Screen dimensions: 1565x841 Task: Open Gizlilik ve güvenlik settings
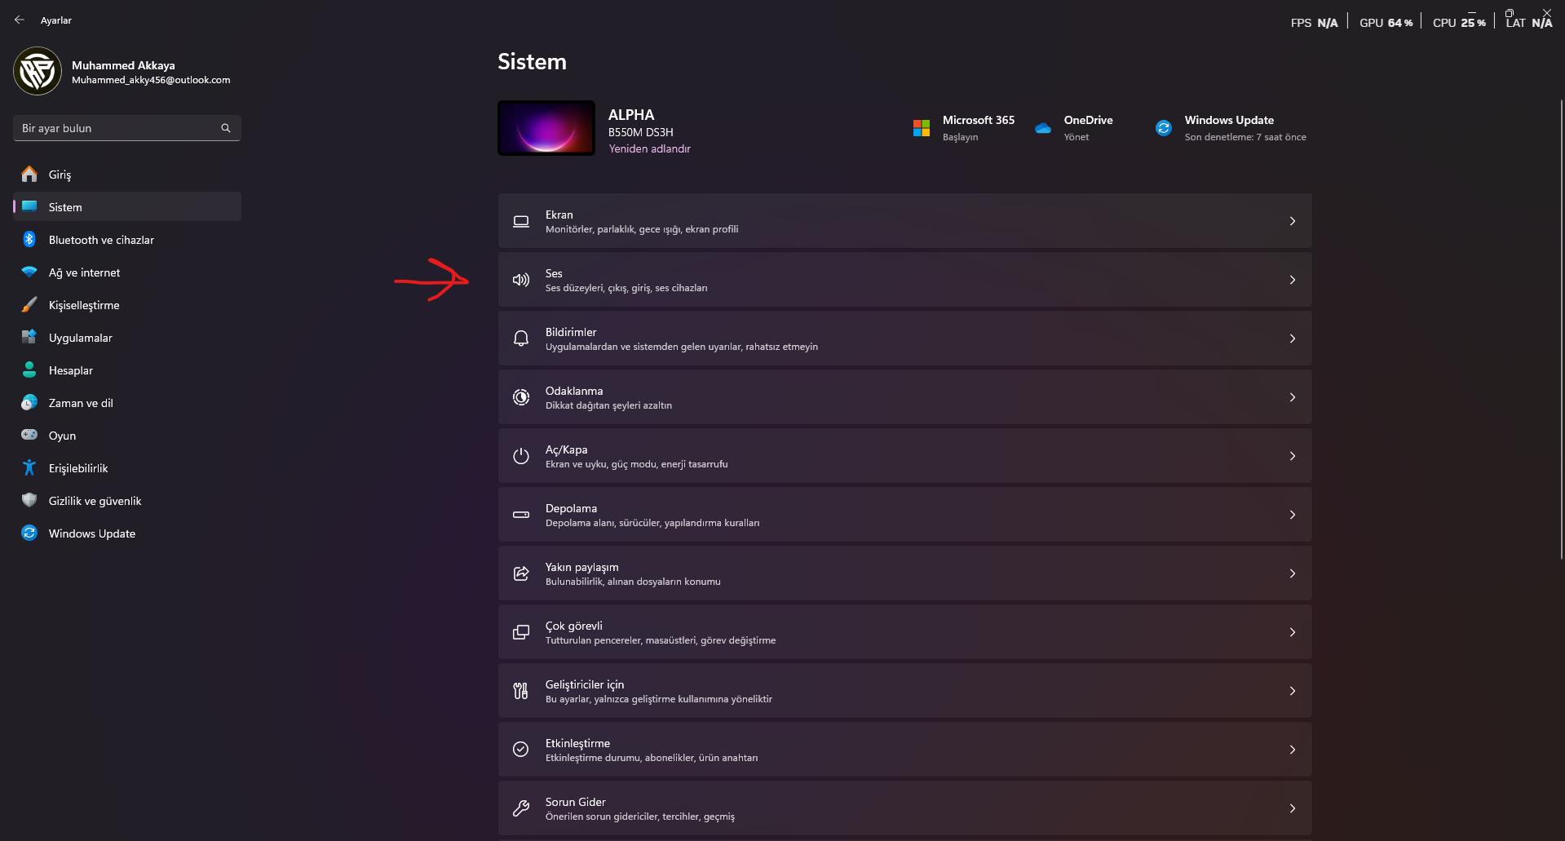coord(127,500)
